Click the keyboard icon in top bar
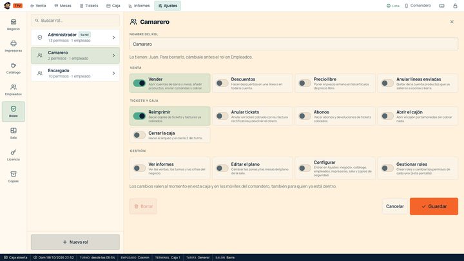This screenshot has width=464, height=261. pyautogui.click(x=441, y=6)
